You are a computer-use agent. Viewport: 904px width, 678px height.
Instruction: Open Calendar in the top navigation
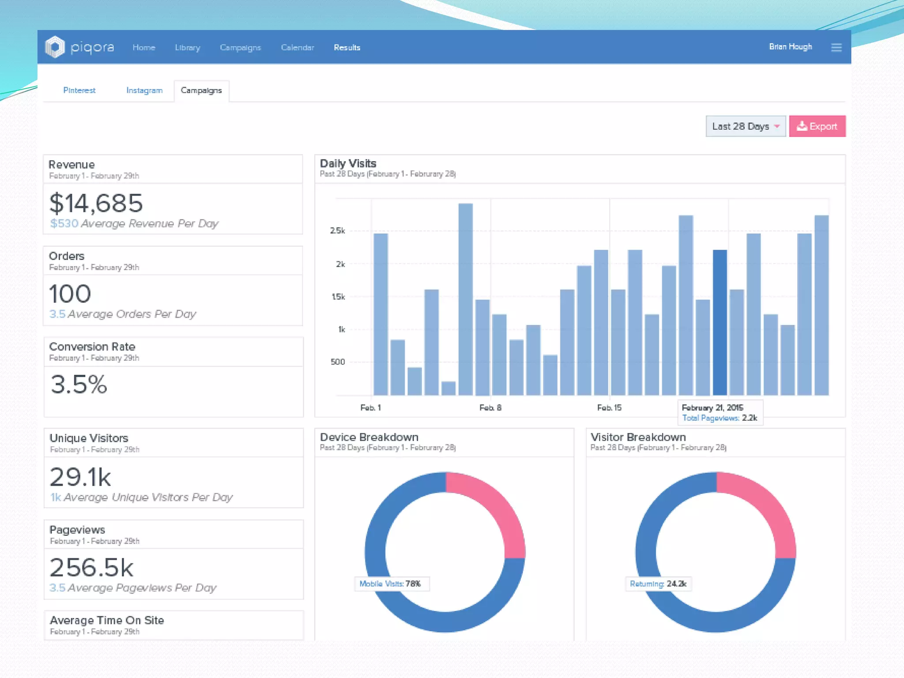[x=298, y=48]
